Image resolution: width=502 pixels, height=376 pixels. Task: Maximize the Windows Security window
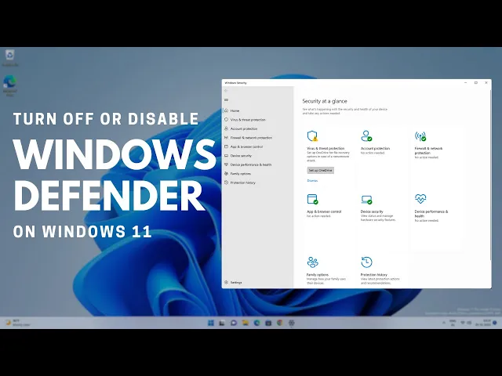[476, 83]
